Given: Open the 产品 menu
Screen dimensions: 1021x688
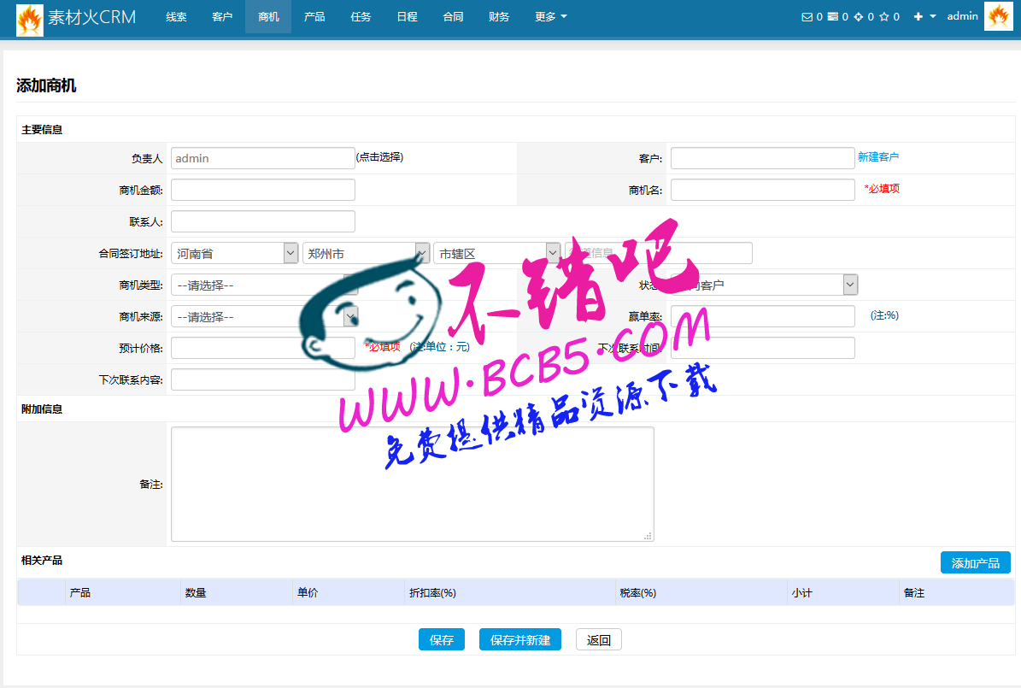Looking at the screenshot, I should 314,17.
